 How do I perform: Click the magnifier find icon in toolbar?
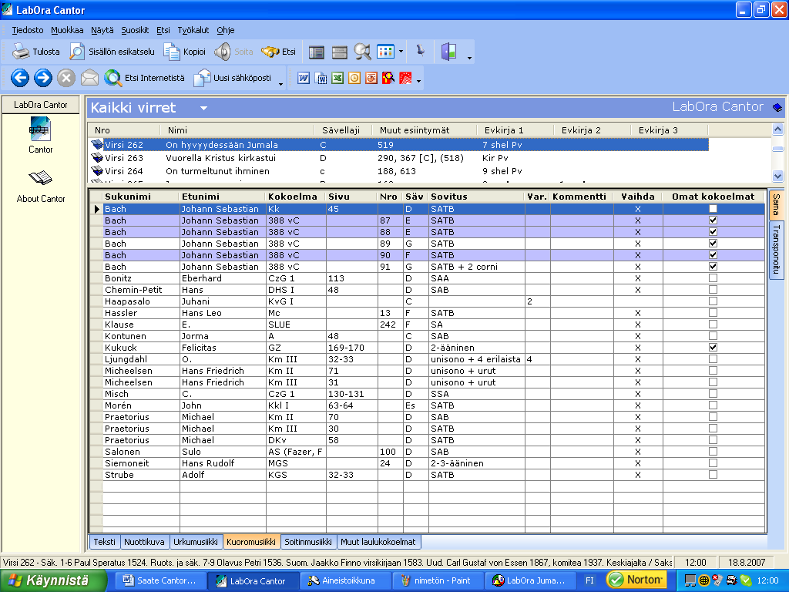[362, 52]
